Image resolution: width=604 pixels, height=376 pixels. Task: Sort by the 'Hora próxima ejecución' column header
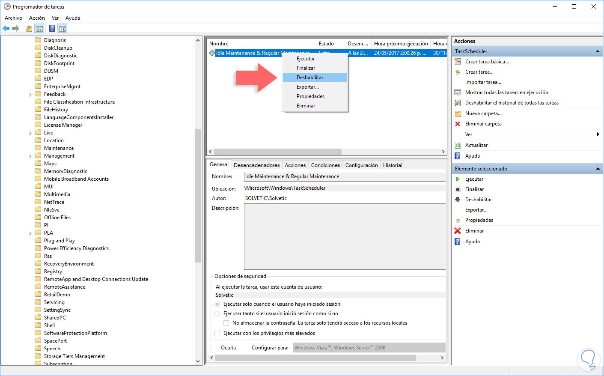tap(401, 44)
